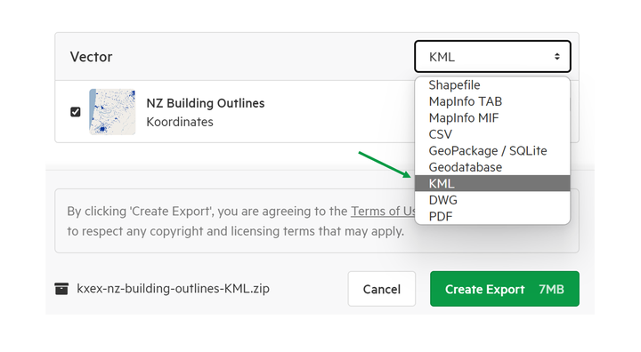Cancel the export dialog

(382, 289)
